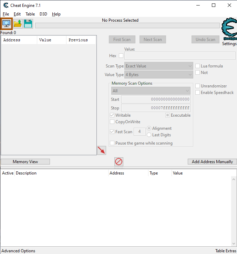Click the scan Value input field
Viewport: 237px width, 254px height.
[x=180, y=56]
